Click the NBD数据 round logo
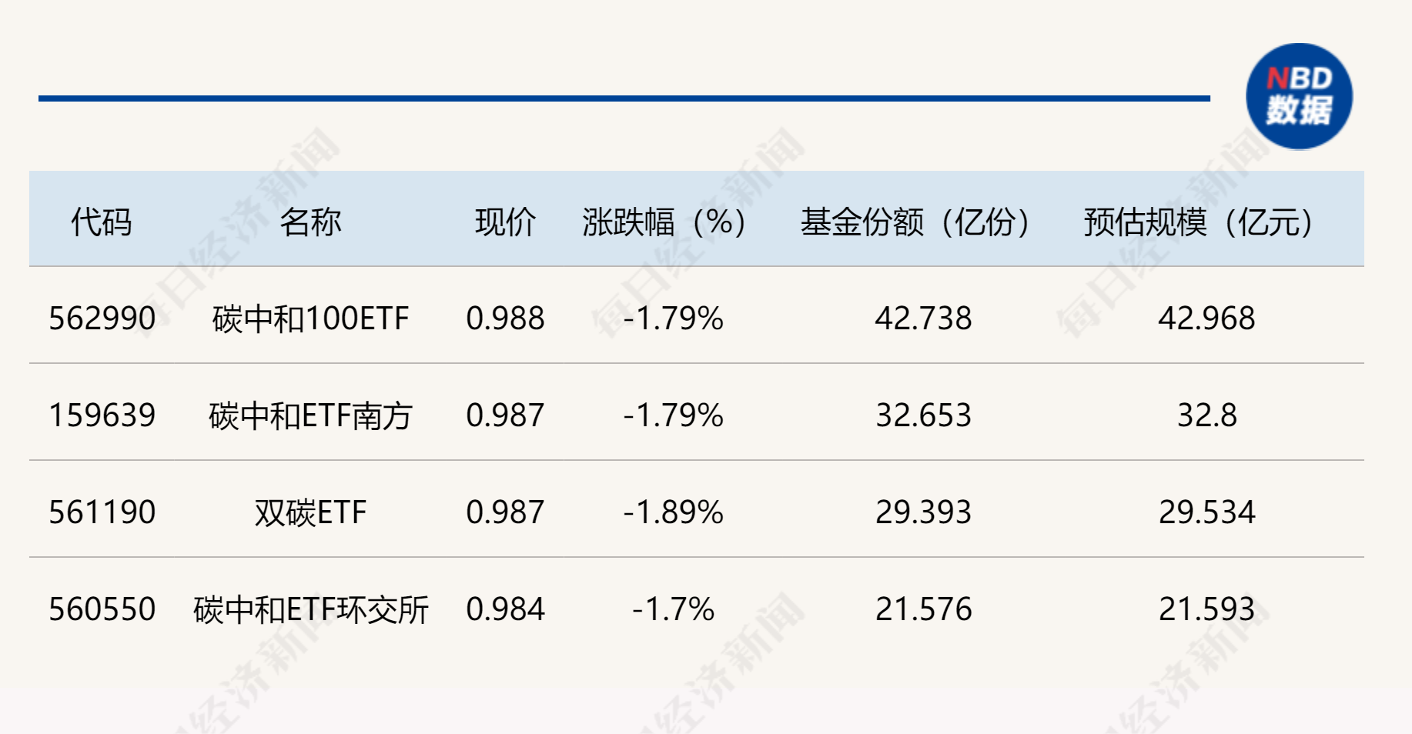Image resolution: width=1412 pixels, height=734 pixels. tap(1299, 96)
